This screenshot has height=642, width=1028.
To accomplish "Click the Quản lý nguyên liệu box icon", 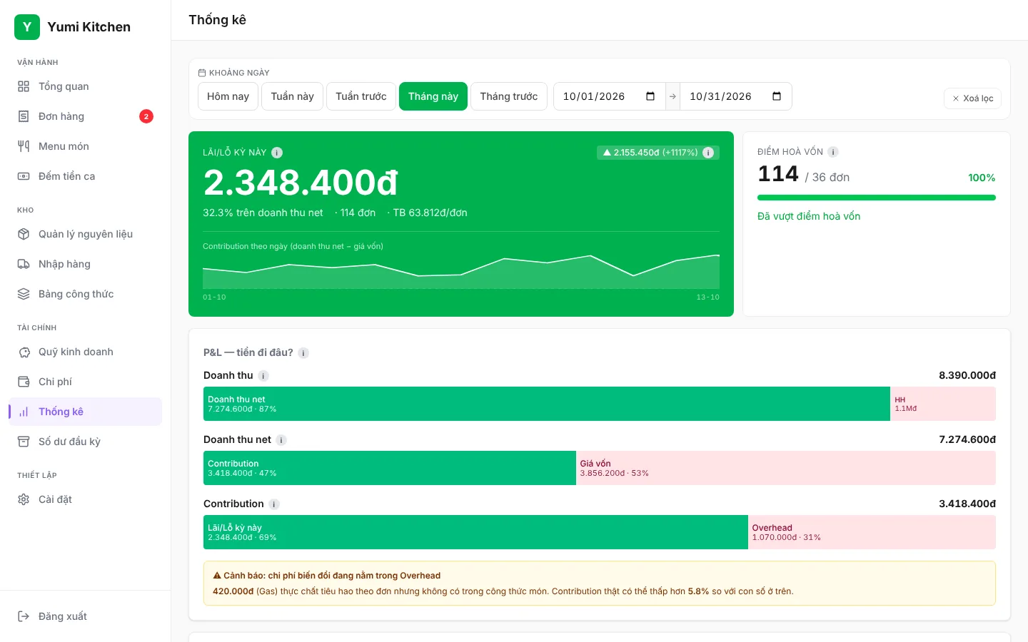I will [24, 234].
